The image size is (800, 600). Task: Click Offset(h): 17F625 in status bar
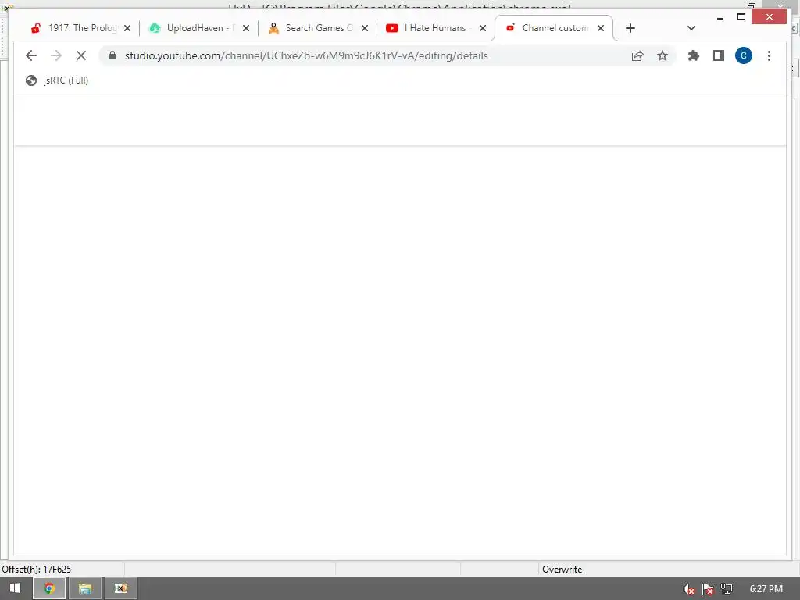point(37,569)
